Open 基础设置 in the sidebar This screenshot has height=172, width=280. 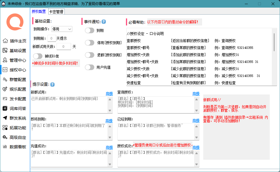(x=15, y=50)
